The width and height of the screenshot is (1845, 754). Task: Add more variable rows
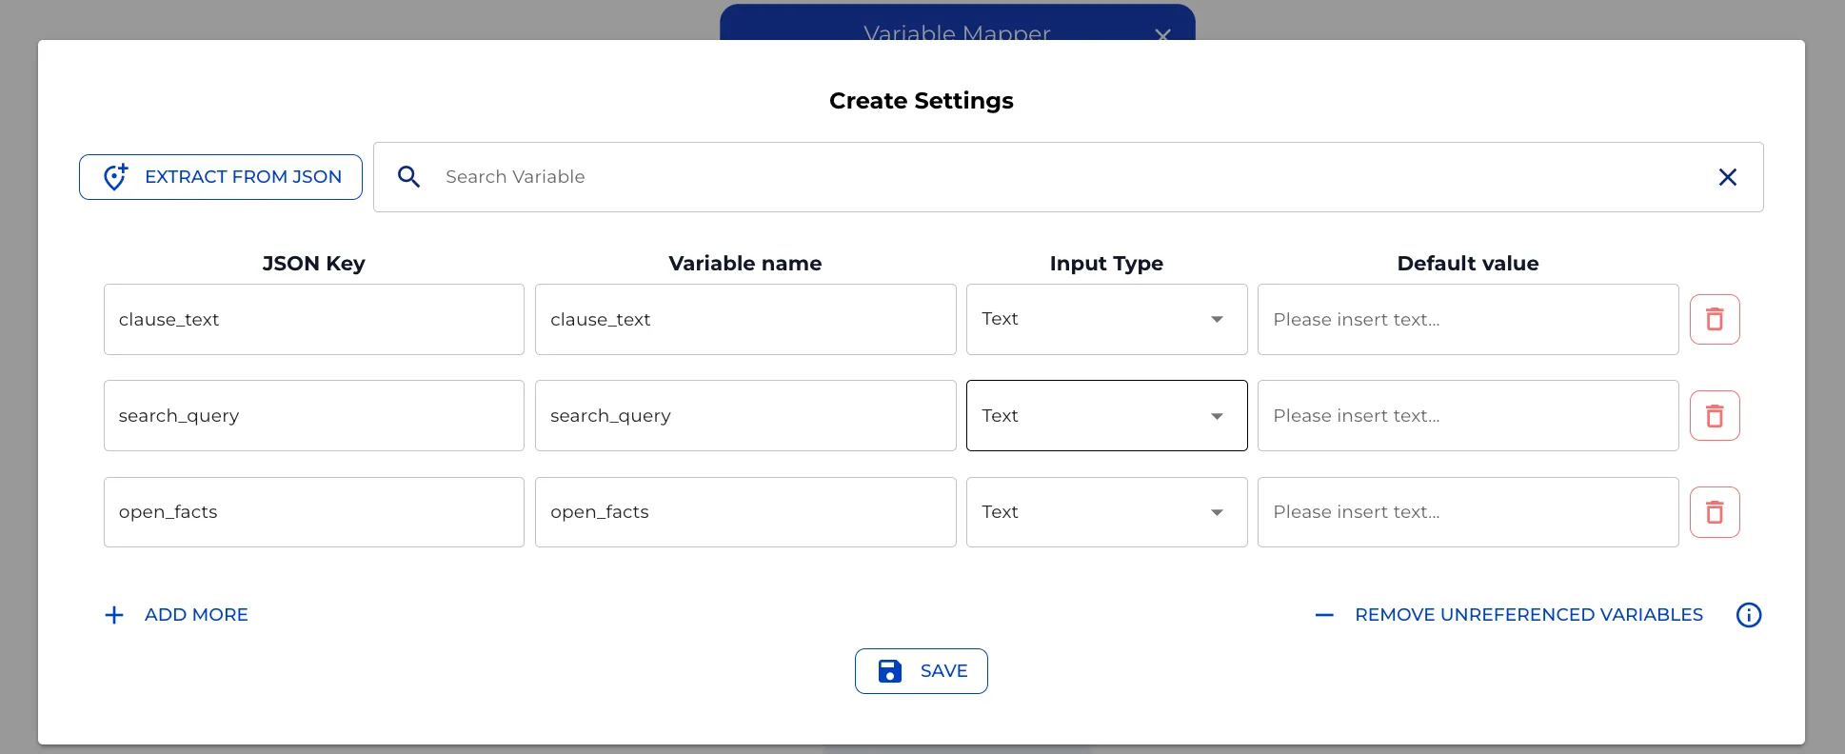176,615
